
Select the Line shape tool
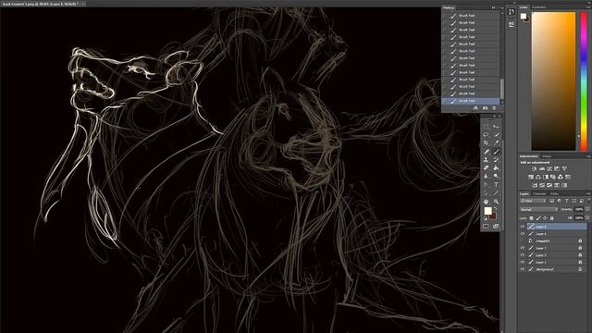[496, 193]
